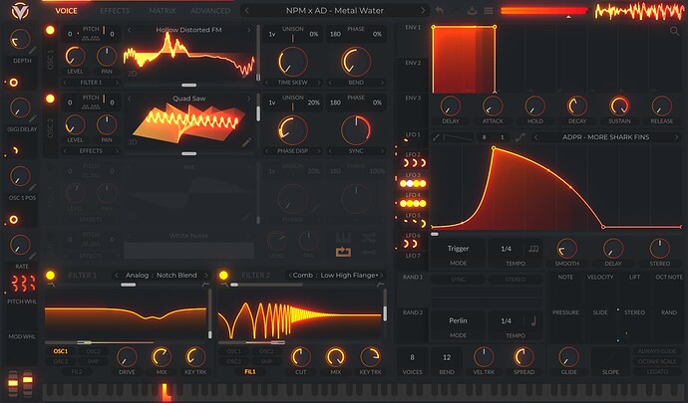Click the OCTAVE SCALE option
The image size is (688, 403).
[x=657, y=361]
